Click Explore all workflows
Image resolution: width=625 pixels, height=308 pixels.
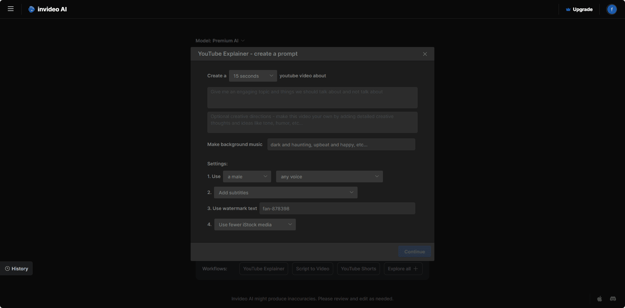[x=403, y=269]
